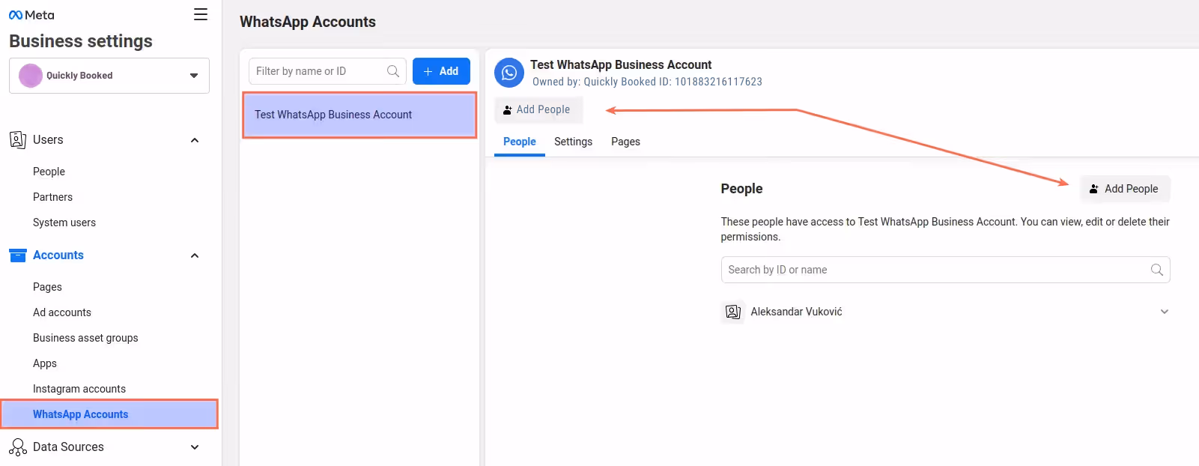Open Instagram accounts in sidebar
1199x466 pixels.
[x=79, y=389]
